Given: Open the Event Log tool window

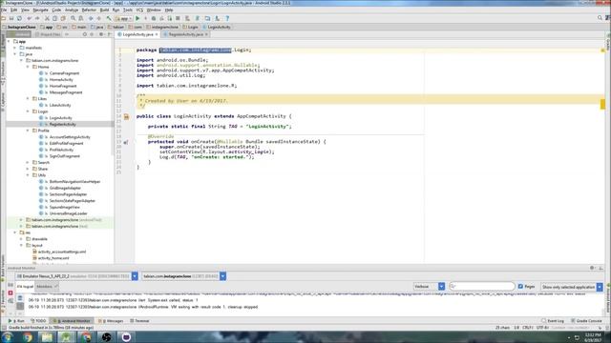Looking at the screenshot, I should coord(553,321).
